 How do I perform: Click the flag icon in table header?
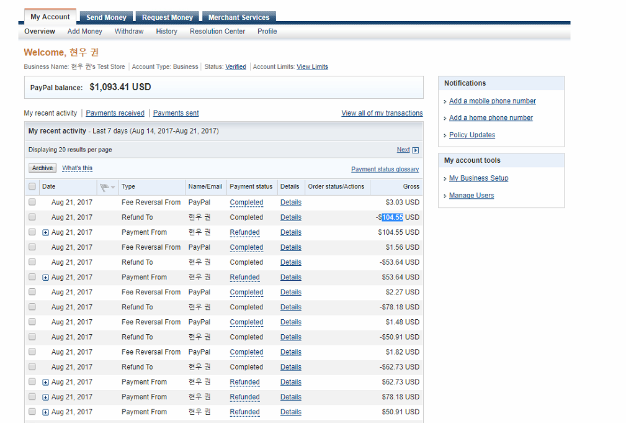104,187
